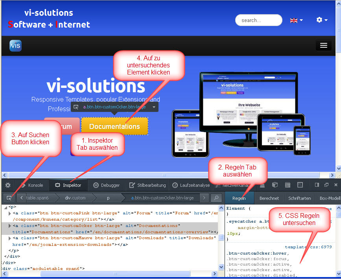Image resolution: width=341 pixels, height=279 pixels.
Task: Click the paint flashing brush icon
Action: [x=263, y=186]
